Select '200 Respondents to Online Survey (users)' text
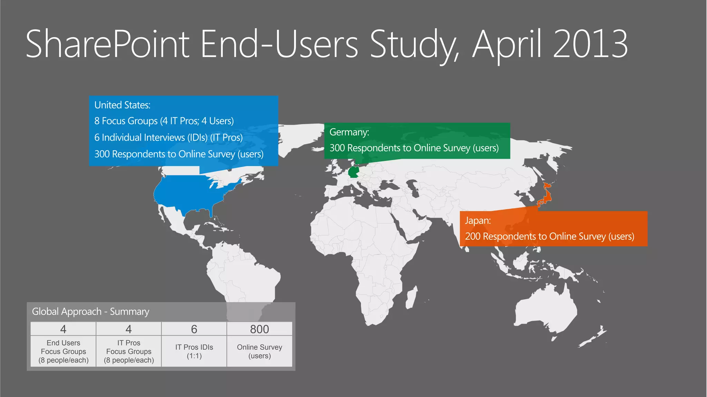 pyautogui.click(x=550, y=237)
